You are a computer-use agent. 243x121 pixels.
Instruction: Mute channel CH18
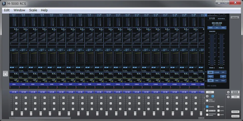coord(177,109)
